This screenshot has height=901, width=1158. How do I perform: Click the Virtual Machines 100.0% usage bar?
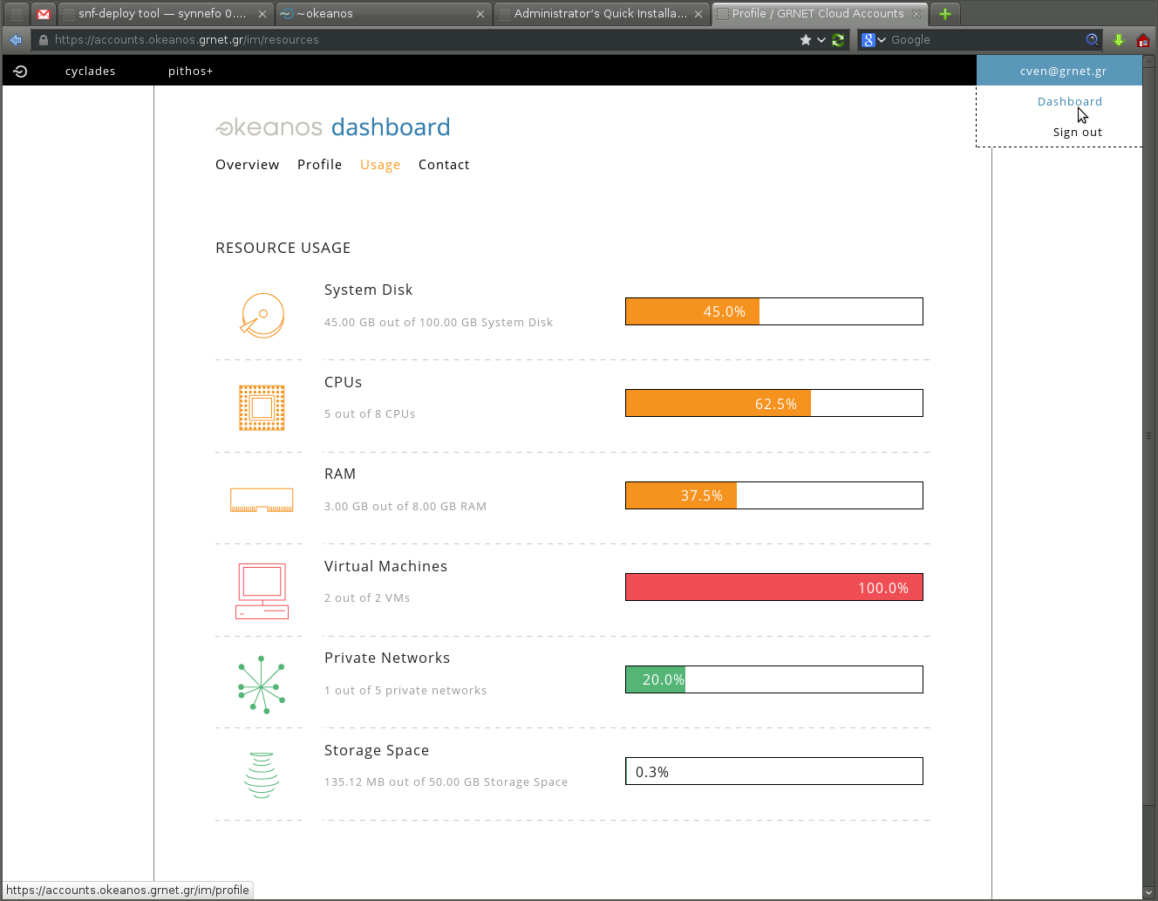[774, 587]
